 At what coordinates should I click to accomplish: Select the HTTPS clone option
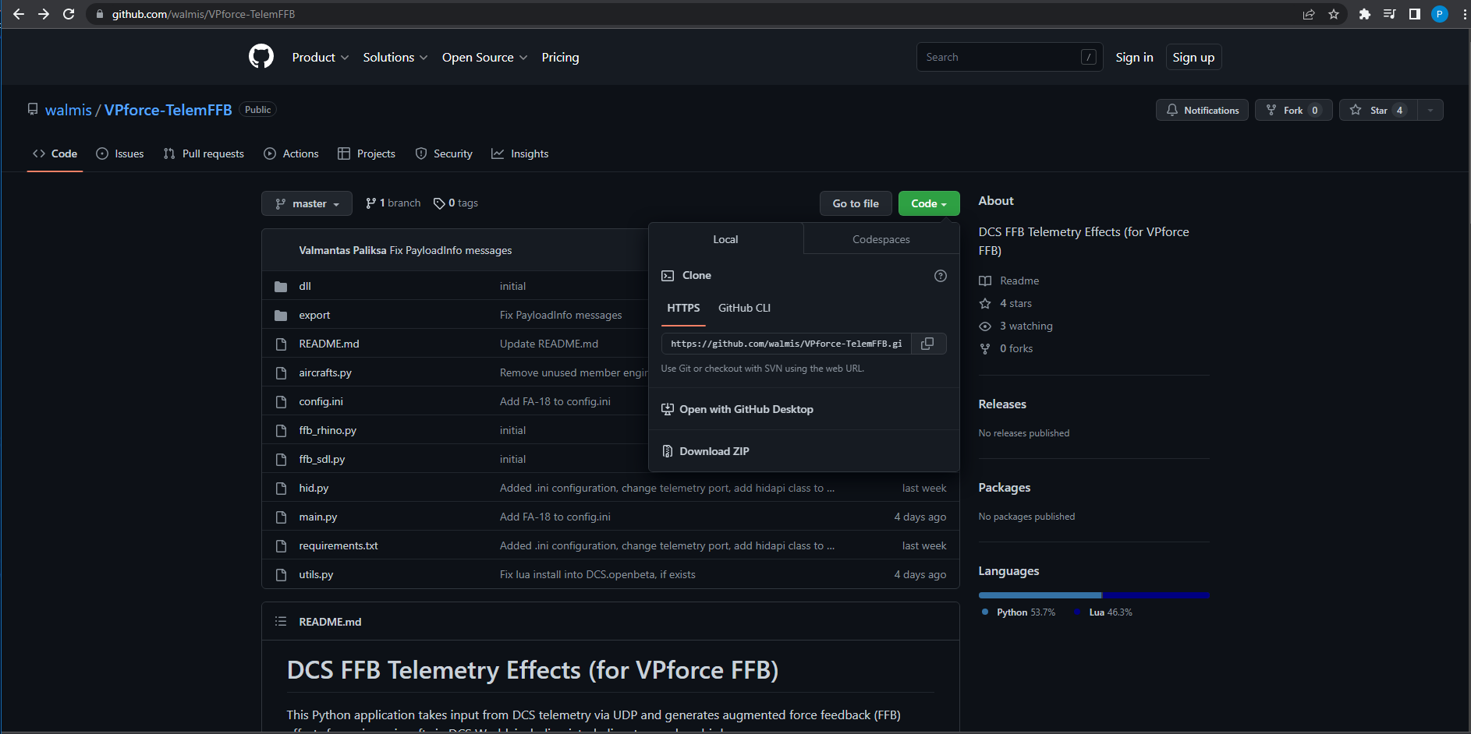click(683, 309)
